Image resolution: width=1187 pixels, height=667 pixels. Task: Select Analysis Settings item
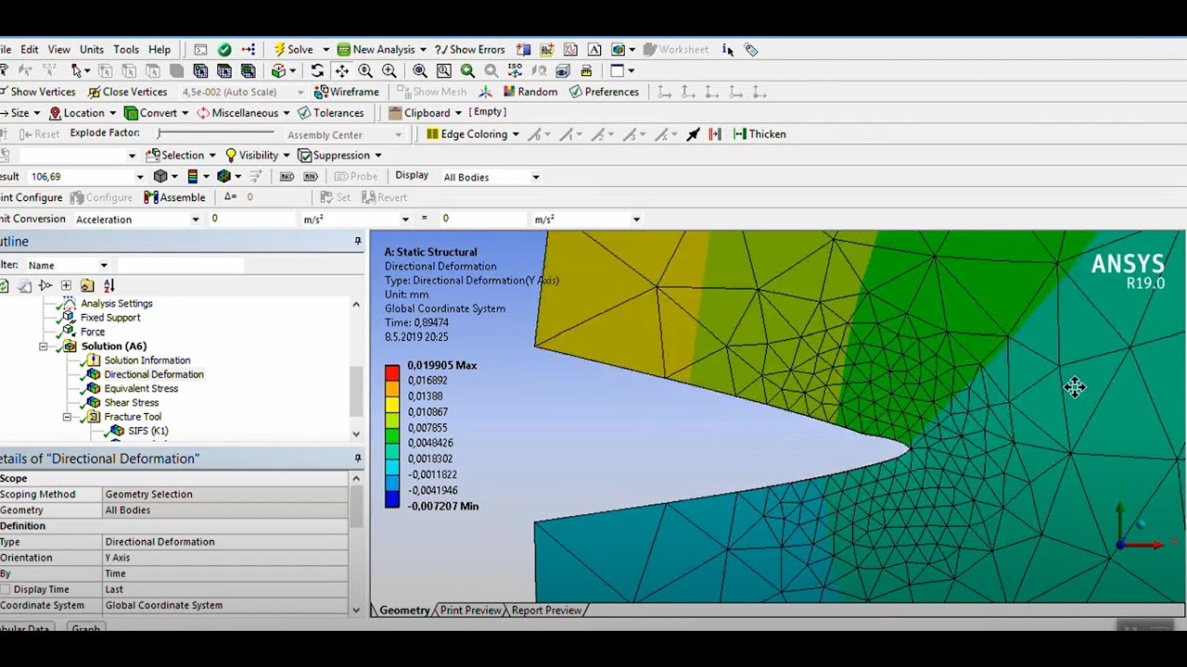coord(117,303)
